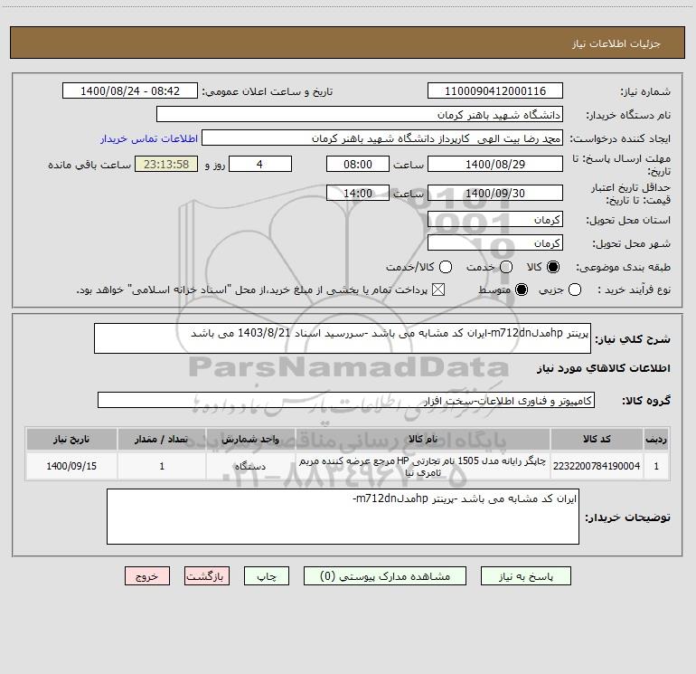
Task: Click the تعداد / مقدار column header
Action: point(162,439)
